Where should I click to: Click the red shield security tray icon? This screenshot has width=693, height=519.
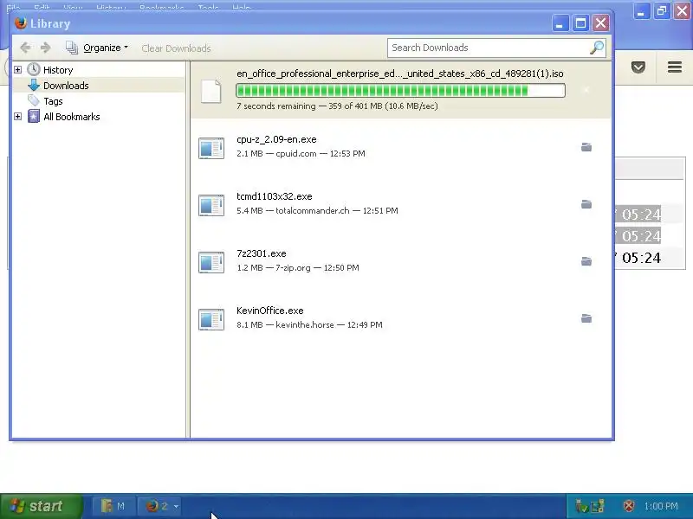629,506
